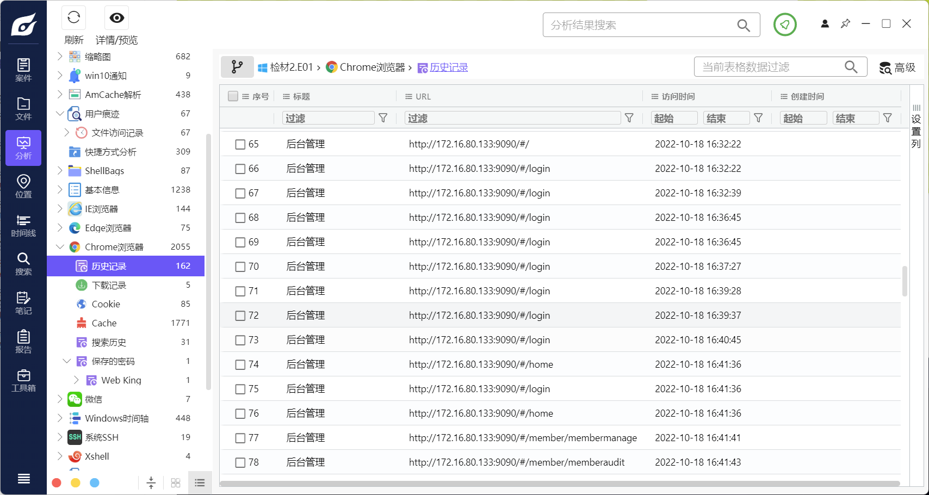Click the URL column filter funnel icon

tap(629, 118)
